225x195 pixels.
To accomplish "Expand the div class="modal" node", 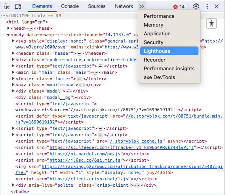I will point(13,91).
